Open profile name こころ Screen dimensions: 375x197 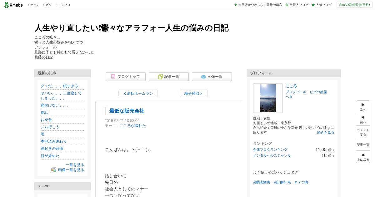coord(291,86)
